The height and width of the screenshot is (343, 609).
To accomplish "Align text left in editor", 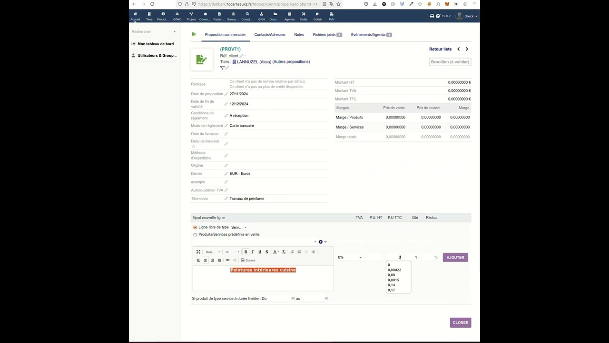I will click(x=198, y=260).
